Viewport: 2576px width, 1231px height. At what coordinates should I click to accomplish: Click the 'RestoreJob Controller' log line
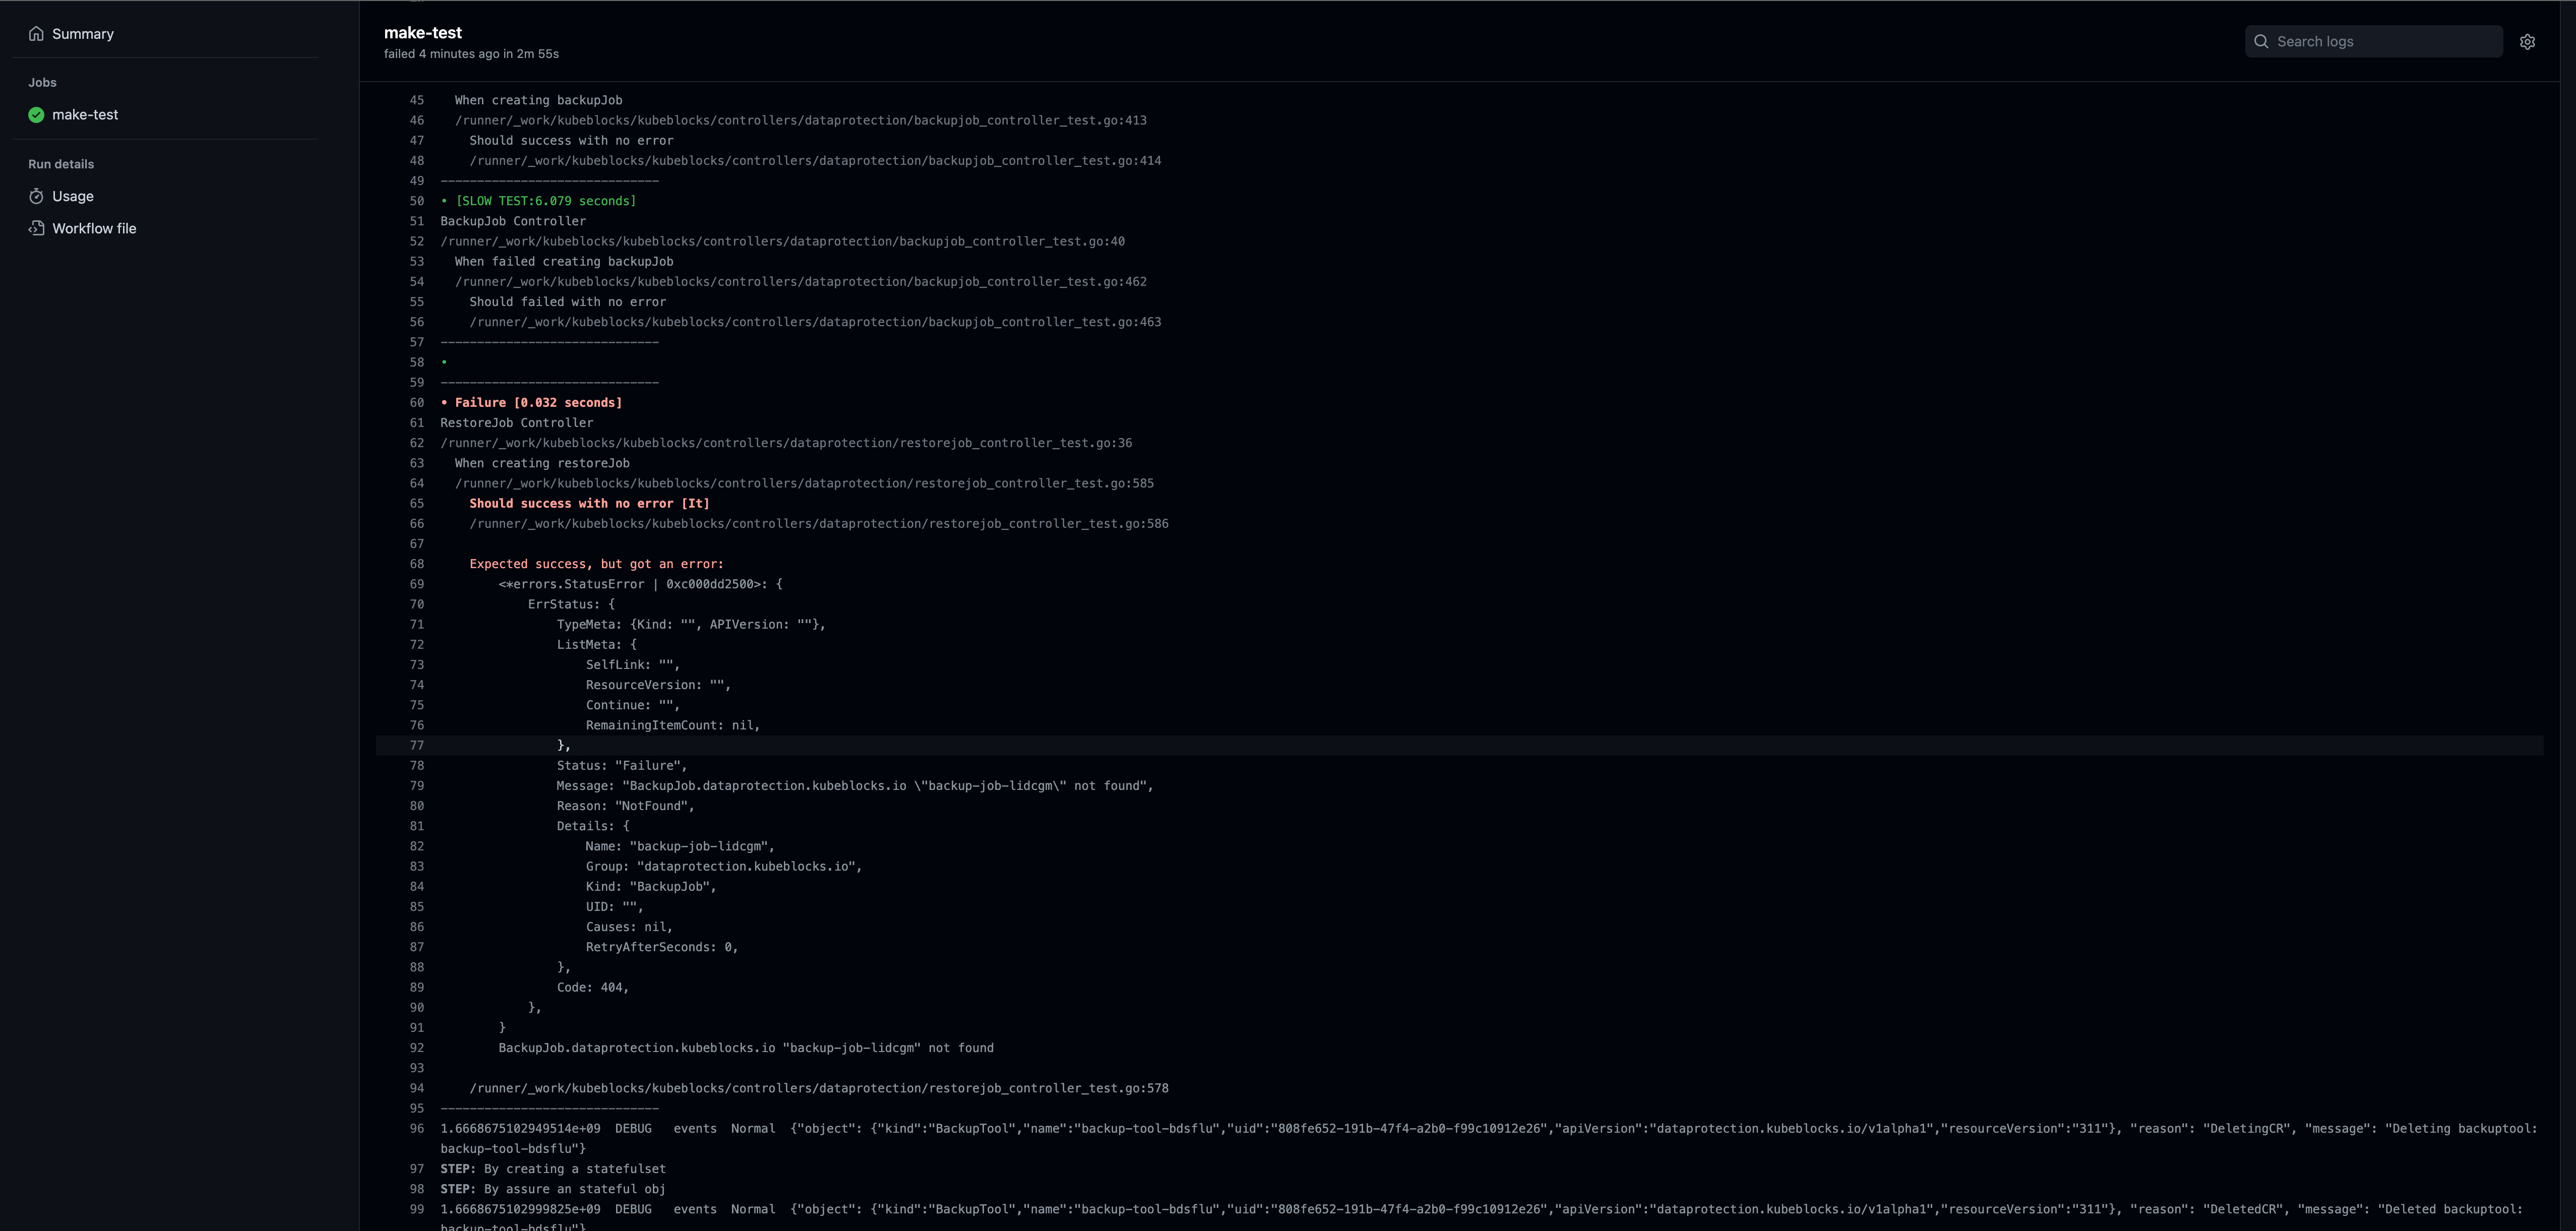(x=516, y=423)
